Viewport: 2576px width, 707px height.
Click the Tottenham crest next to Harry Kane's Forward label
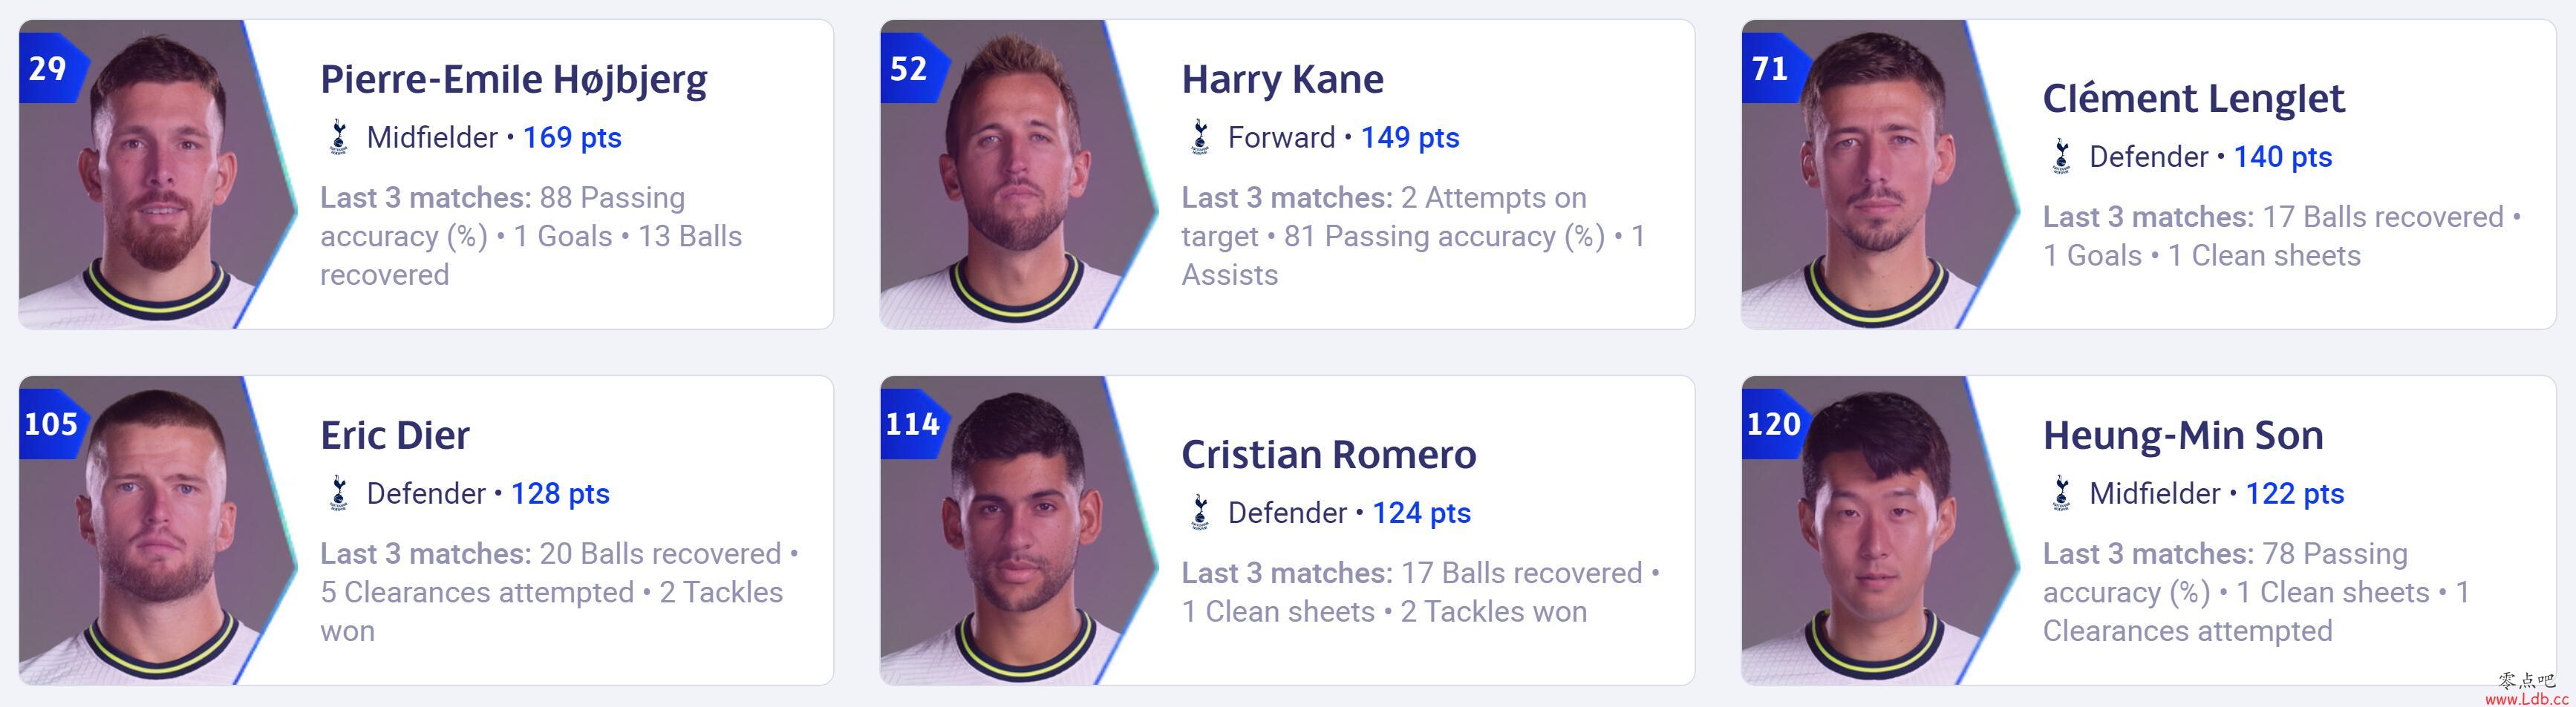tap(1200, 137)
